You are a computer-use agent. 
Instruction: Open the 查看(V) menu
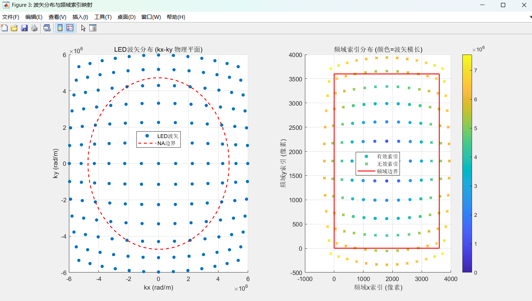click(x=57, y=17)
